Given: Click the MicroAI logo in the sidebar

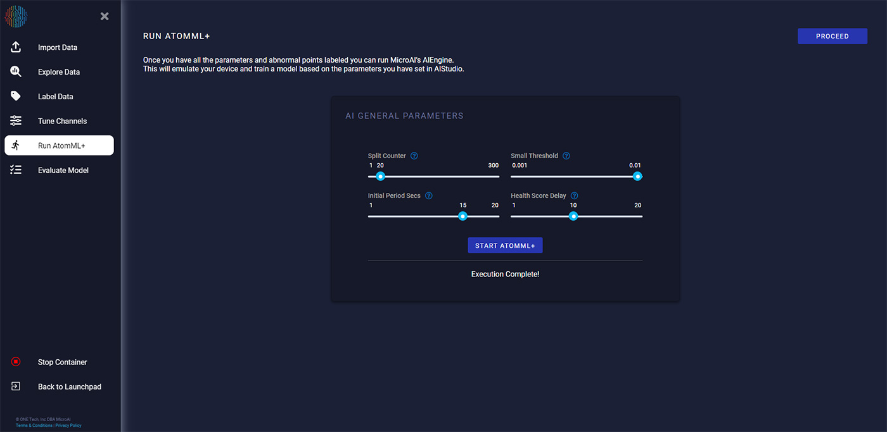Looking at the screenshot, I should (16, 16).
